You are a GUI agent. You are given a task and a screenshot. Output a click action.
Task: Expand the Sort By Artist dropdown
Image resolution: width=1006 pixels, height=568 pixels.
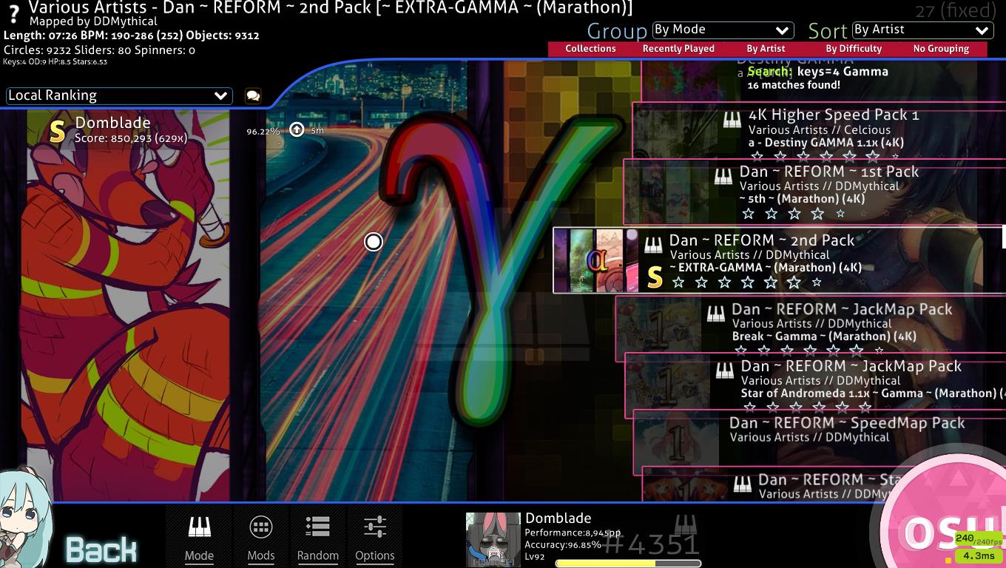[x=922, y=30]
